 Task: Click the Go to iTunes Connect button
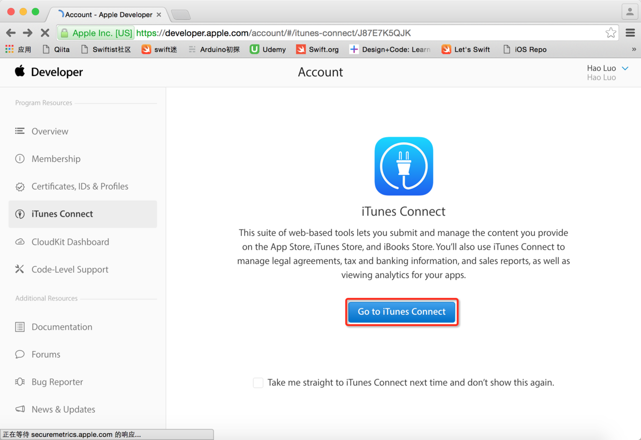402,312
